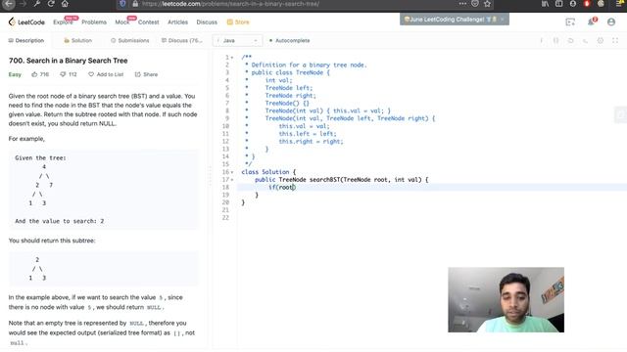Click the thumbs-down dislike icon showing 112
627x352 pixels.
click(x=63, y=74)
